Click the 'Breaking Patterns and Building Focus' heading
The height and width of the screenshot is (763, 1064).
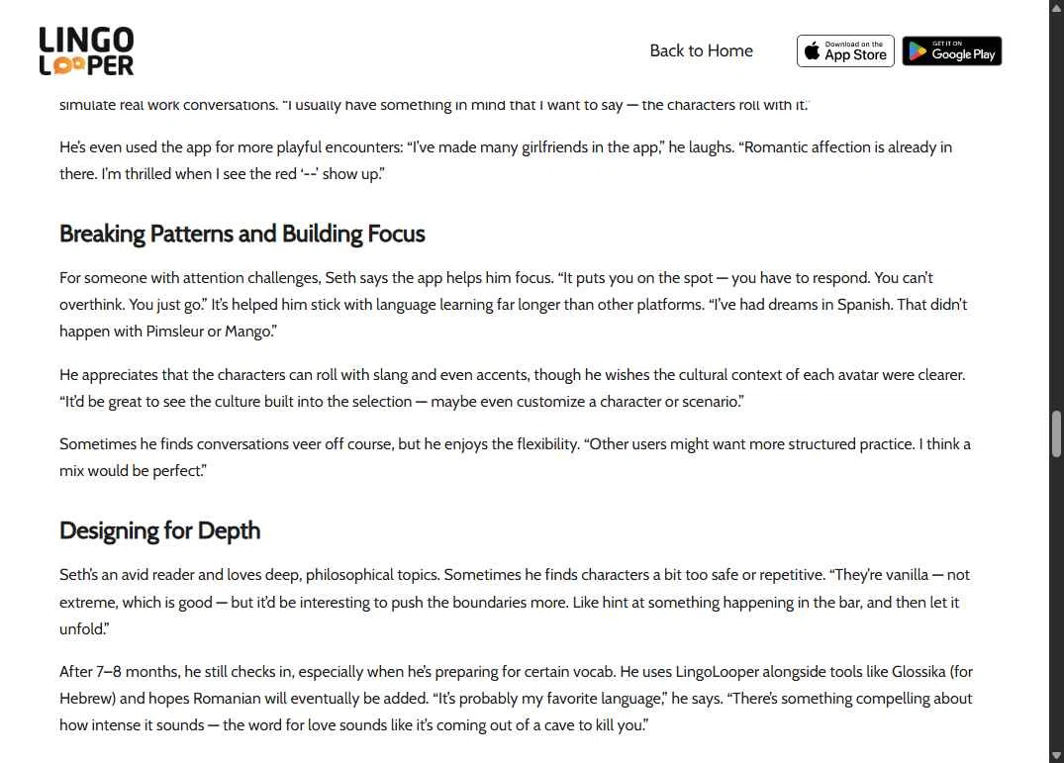pyautogui.click(x=242, y=234)
